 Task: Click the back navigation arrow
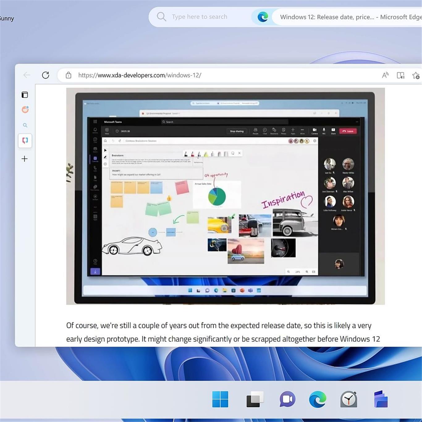click(27, 75)
